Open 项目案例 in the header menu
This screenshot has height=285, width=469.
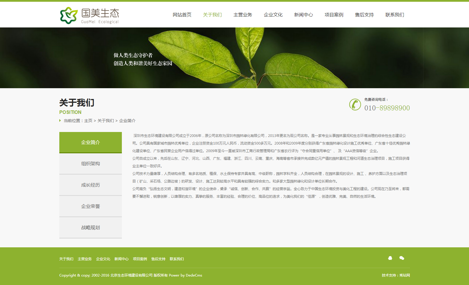point(334,15)
